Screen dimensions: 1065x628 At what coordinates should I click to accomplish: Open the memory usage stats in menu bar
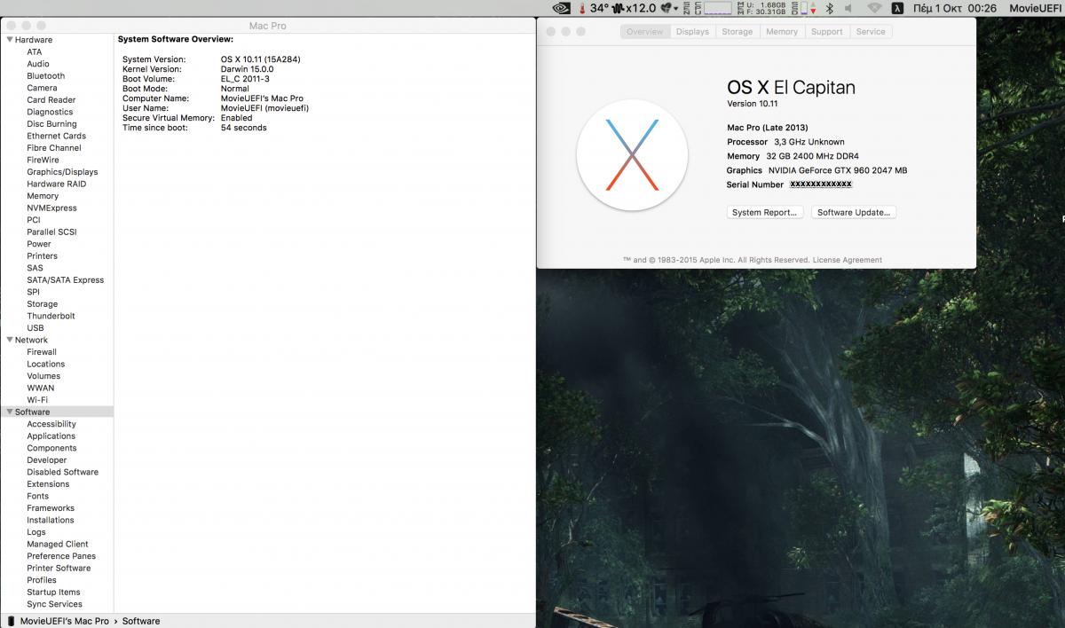(x=762, y=8)
